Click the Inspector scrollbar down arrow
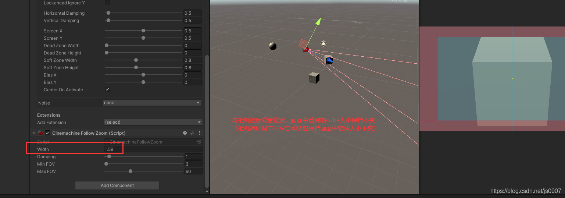The height and width of the screenshot is (198, 565). pyautogui.click(x=207, y=191)
